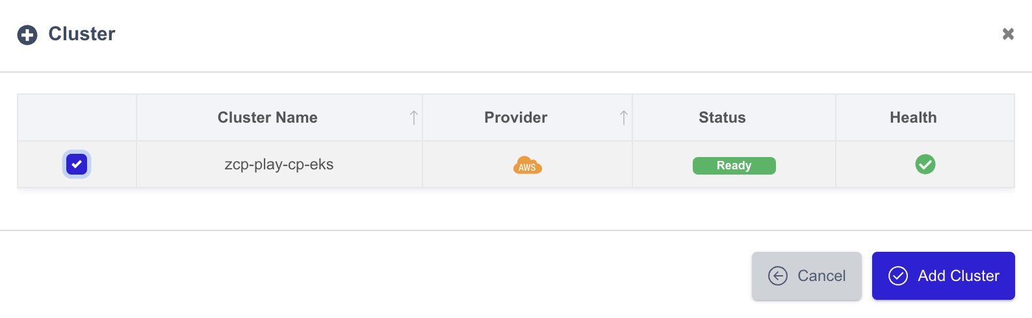Click the back arrow icon in Cancel
Image resolution: width=1032 pixels, height=318 pixels.
click(x=778, y=276)
